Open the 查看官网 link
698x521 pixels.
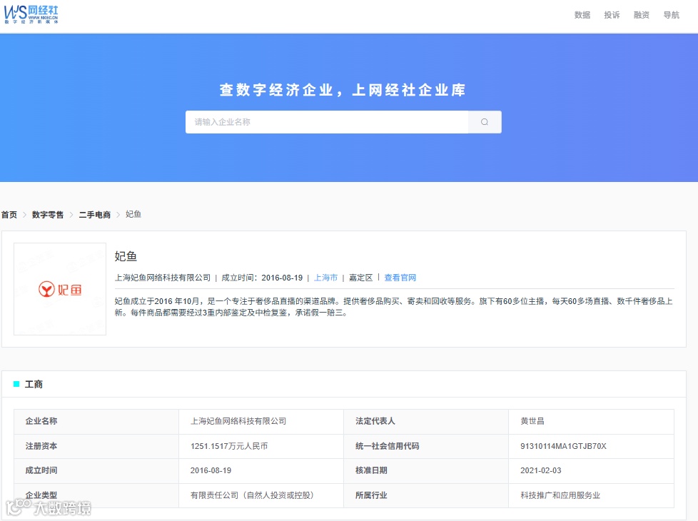(x=400, y=278)
